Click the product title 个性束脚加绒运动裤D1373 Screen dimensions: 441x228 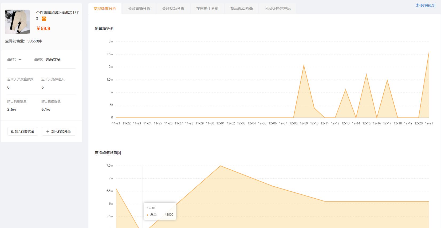[57, 15]
